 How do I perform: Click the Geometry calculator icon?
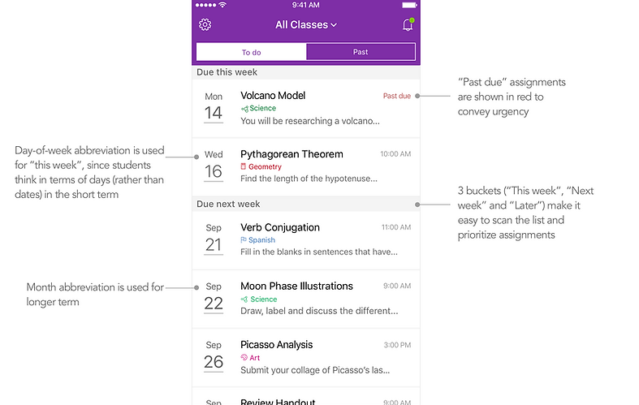[x=244, y=166]
